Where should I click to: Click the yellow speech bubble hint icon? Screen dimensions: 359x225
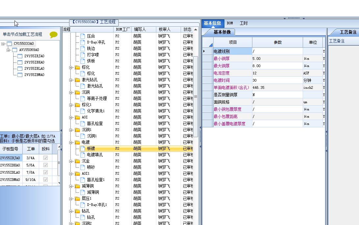(x=54, y=35)
